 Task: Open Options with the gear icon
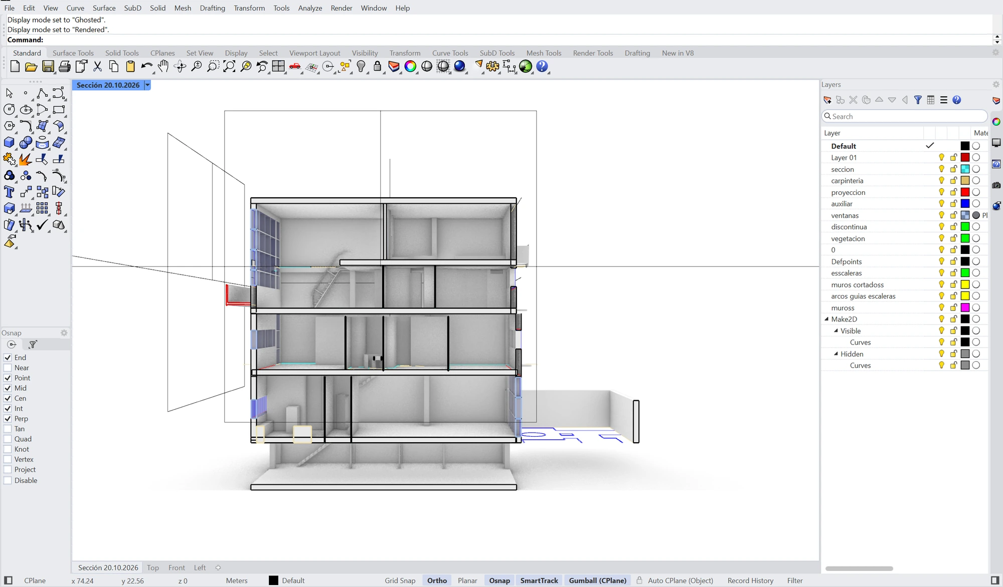[x=492, y=67]
